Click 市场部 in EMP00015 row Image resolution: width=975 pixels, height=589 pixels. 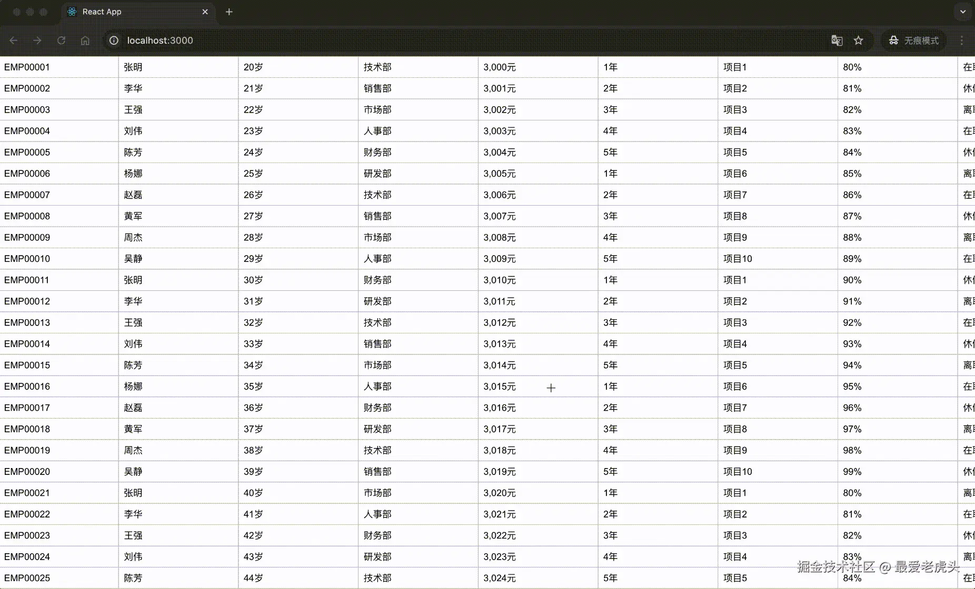click(377, 365)
